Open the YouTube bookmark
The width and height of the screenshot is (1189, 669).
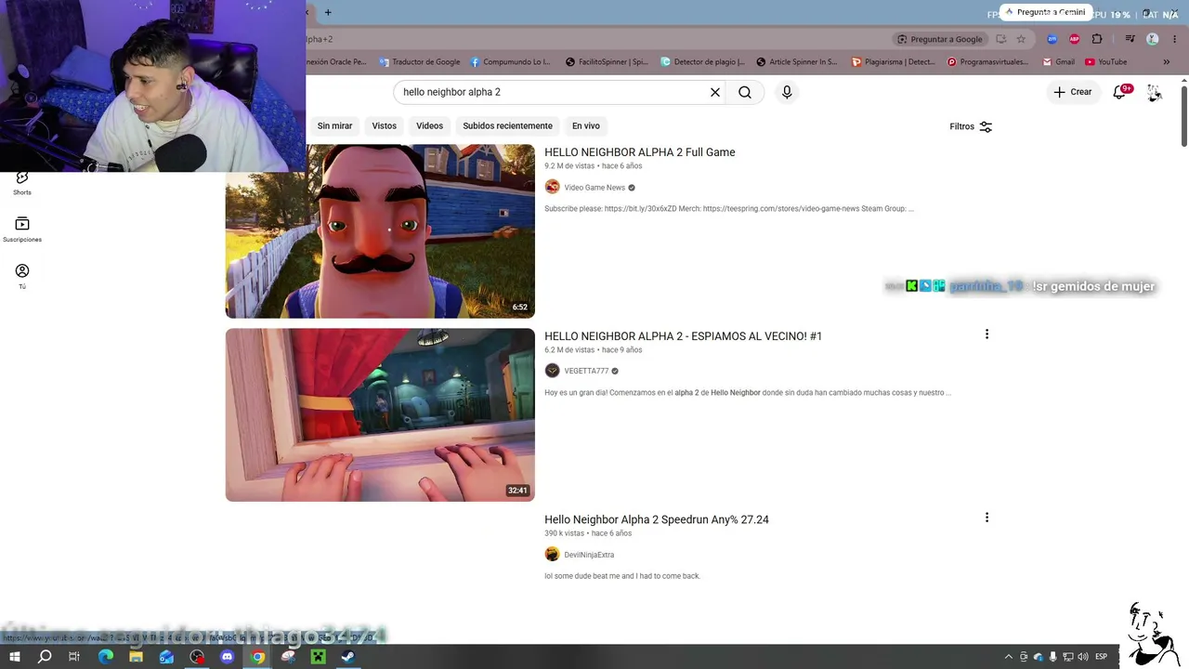coord(1105,62)
